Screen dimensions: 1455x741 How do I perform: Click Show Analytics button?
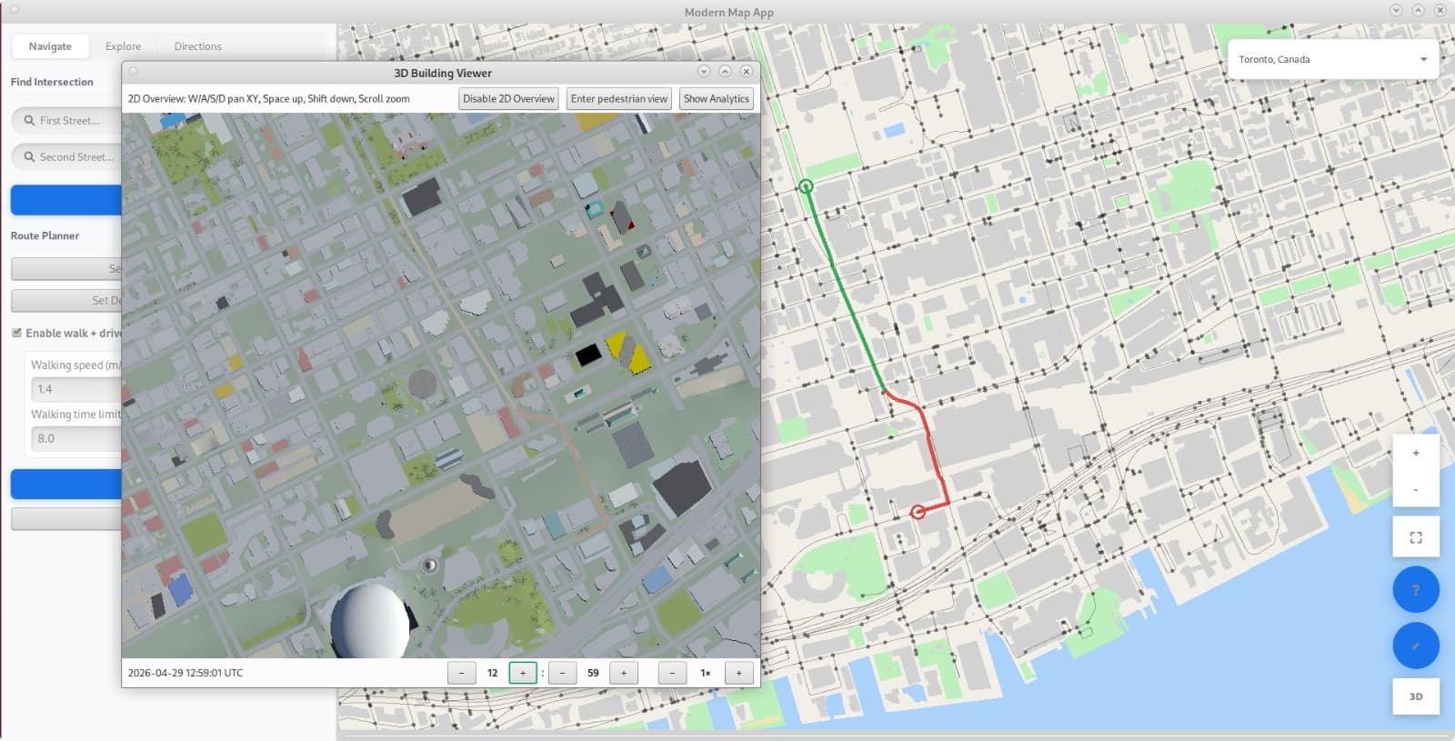point(717,99)
